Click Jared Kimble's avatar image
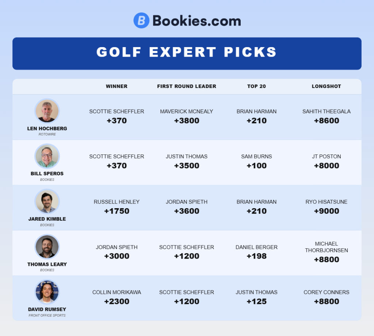The width and height of the screenshot is (374, 336). (47, 201)
